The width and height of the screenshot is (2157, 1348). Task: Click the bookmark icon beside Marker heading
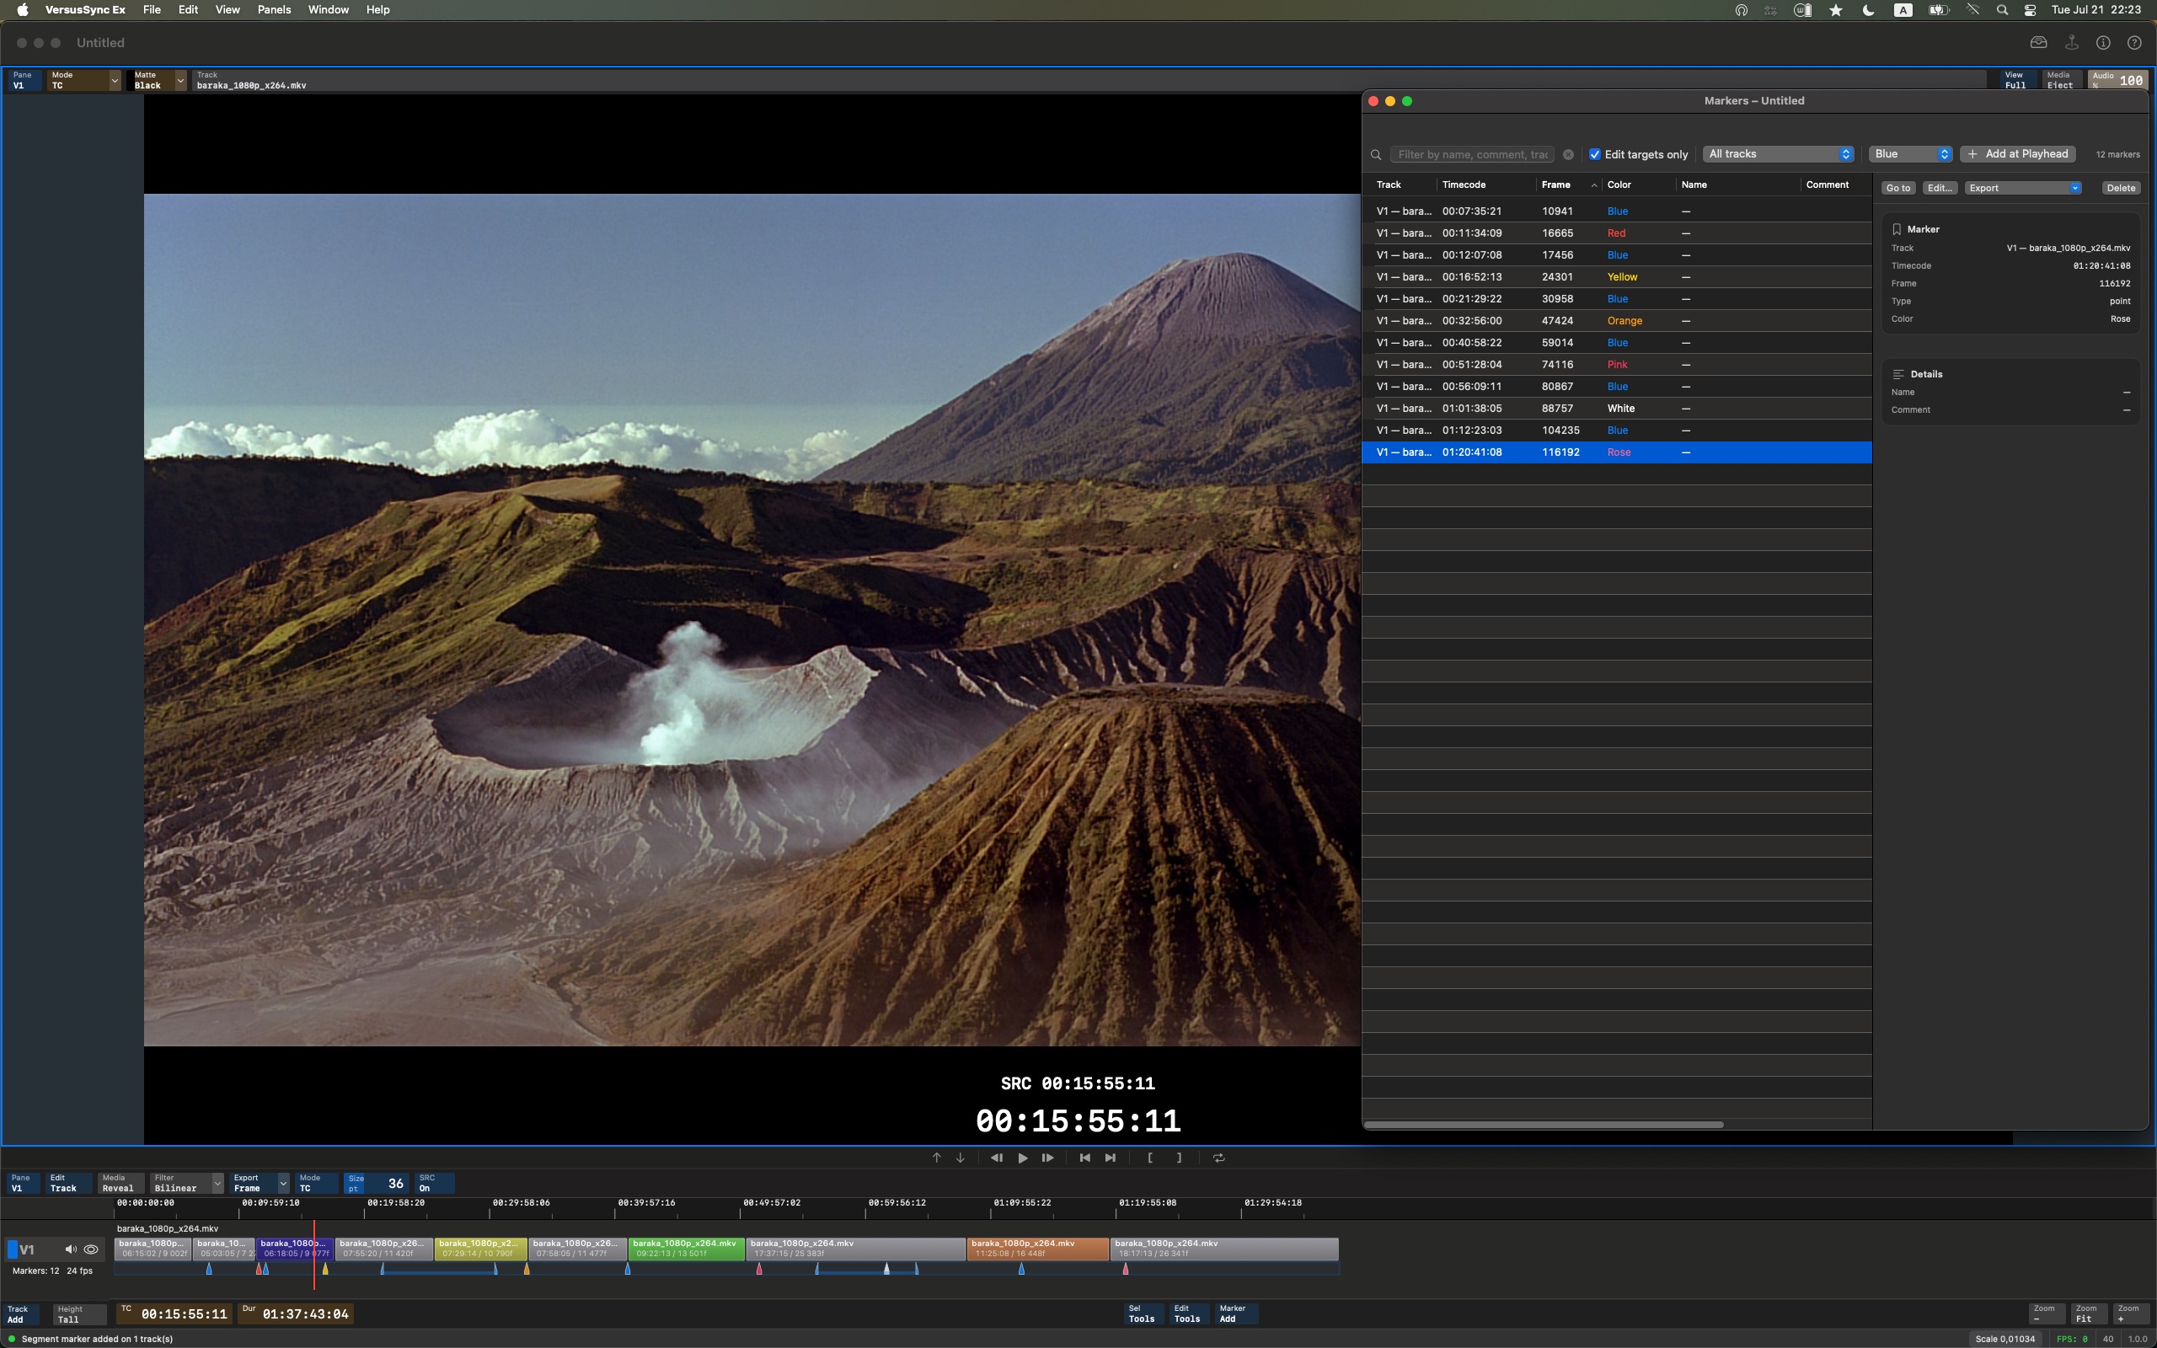tap(1897, 229)
